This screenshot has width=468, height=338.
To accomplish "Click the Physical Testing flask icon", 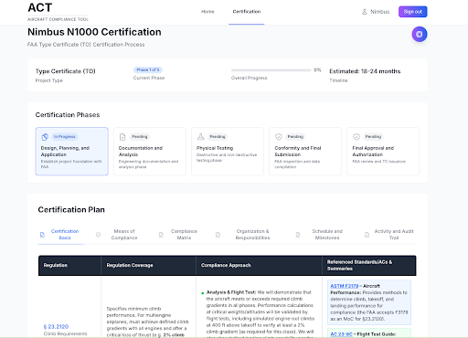I will (x=200, y=136).
